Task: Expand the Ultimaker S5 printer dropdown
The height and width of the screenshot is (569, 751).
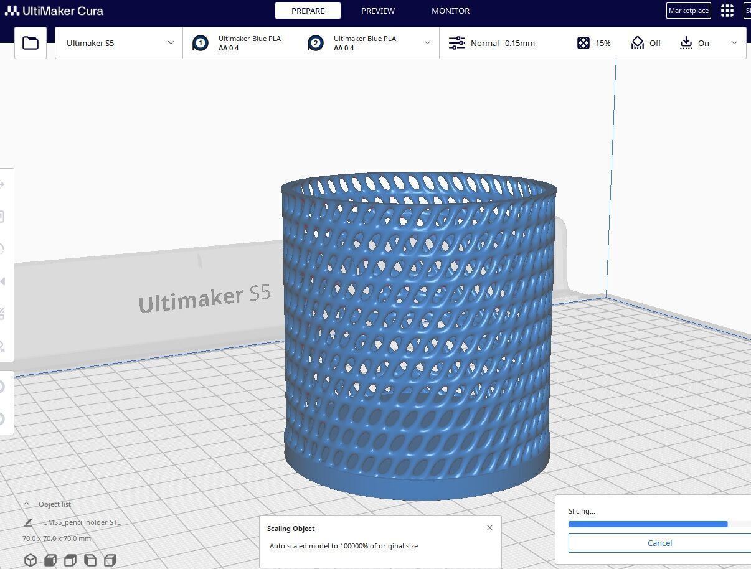Action: (119, 43)
